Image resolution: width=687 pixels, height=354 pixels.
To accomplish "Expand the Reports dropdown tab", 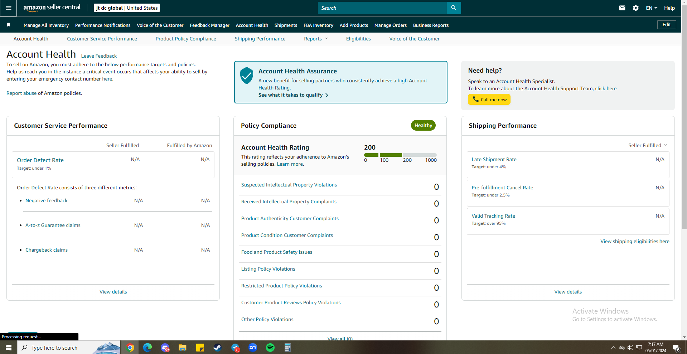I will point(316,39).
